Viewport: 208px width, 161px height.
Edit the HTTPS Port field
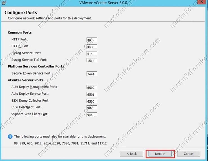[92, 47]
